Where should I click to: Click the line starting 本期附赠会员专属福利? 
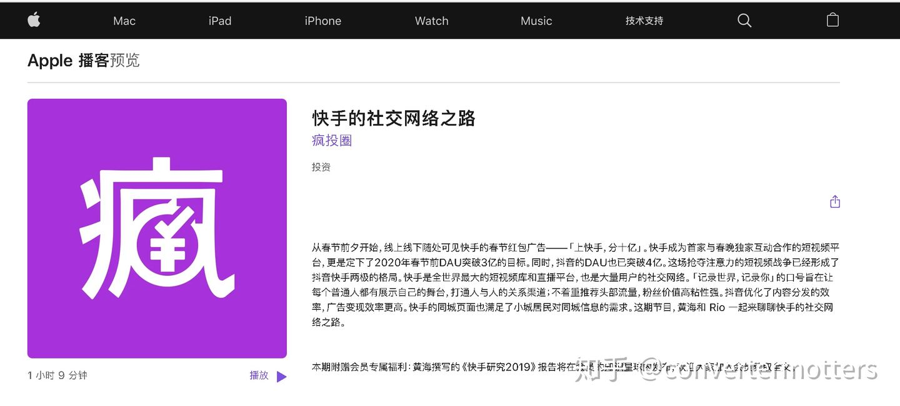(x=553, y=367)
